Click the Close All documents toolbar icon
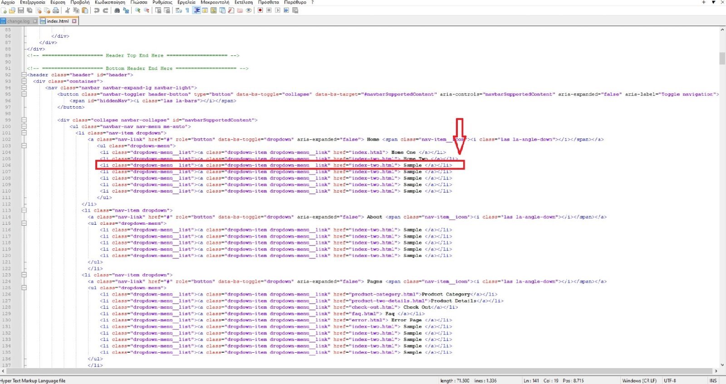This screenshot has height=384, width=726. pyautogui.click(x=47, y=10)
